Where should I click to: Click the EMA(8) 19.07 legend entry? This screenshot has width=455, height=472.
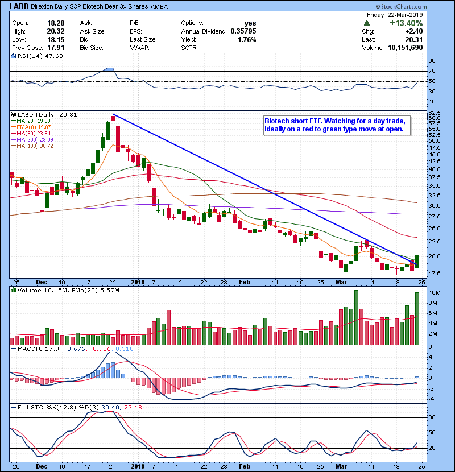[x=31, y=127]
